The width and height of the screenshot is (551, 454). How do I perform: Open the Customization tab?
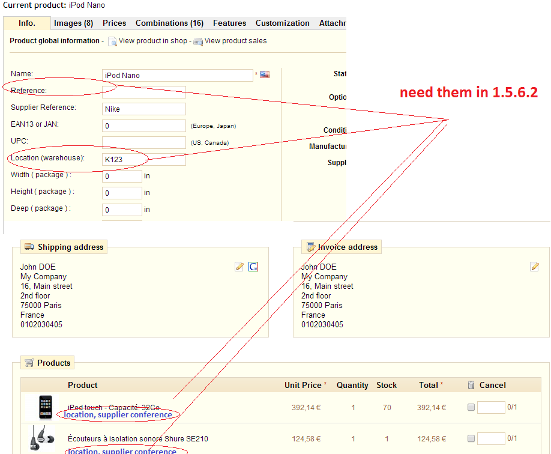click(x=283, y=23)
